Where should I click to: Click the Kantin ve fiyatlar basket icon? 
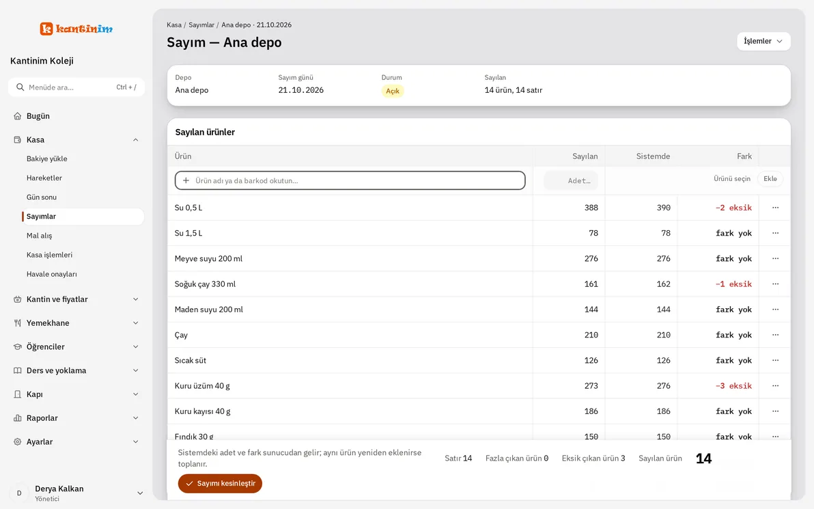[18, 299]
